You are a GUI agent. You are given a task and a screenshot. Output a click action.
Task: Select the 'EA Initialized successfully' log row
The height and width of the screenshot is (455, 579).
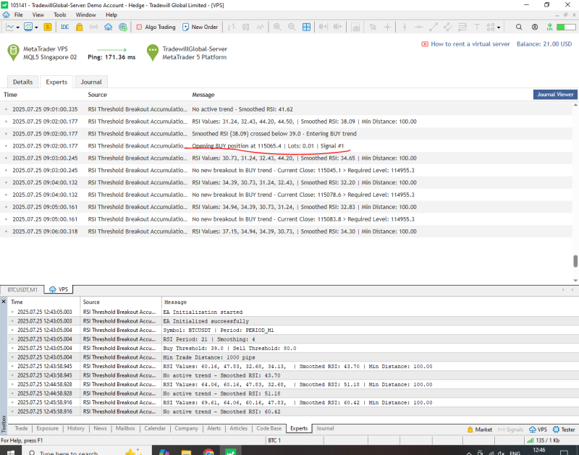click(x=293, y=321)
